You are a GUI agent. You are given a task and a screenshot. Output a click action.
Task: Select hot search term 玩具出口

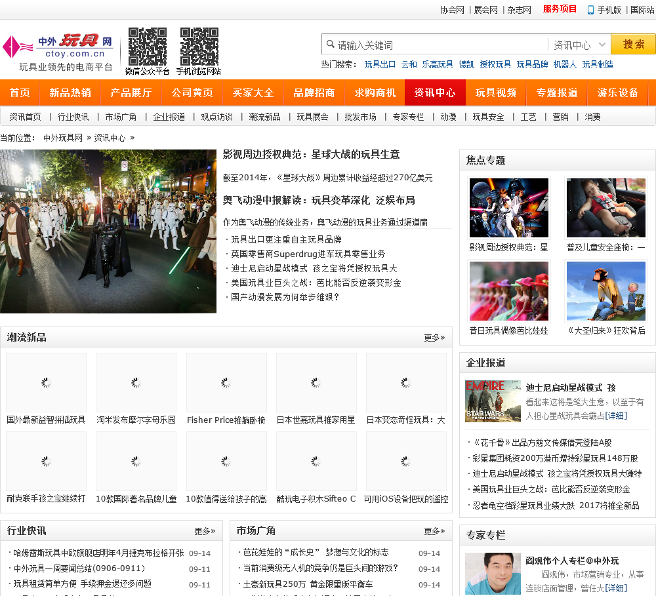tap(380, 64)
